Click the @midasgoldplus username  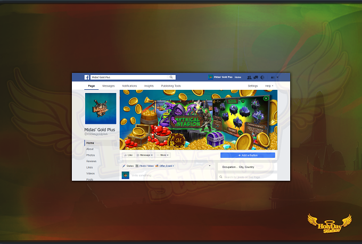[x=96, y=134]
